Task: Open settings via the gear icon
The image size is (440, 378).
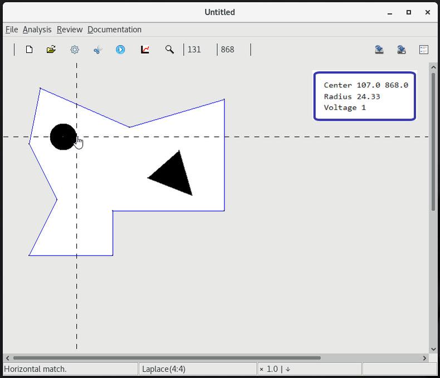Action: 75,50
